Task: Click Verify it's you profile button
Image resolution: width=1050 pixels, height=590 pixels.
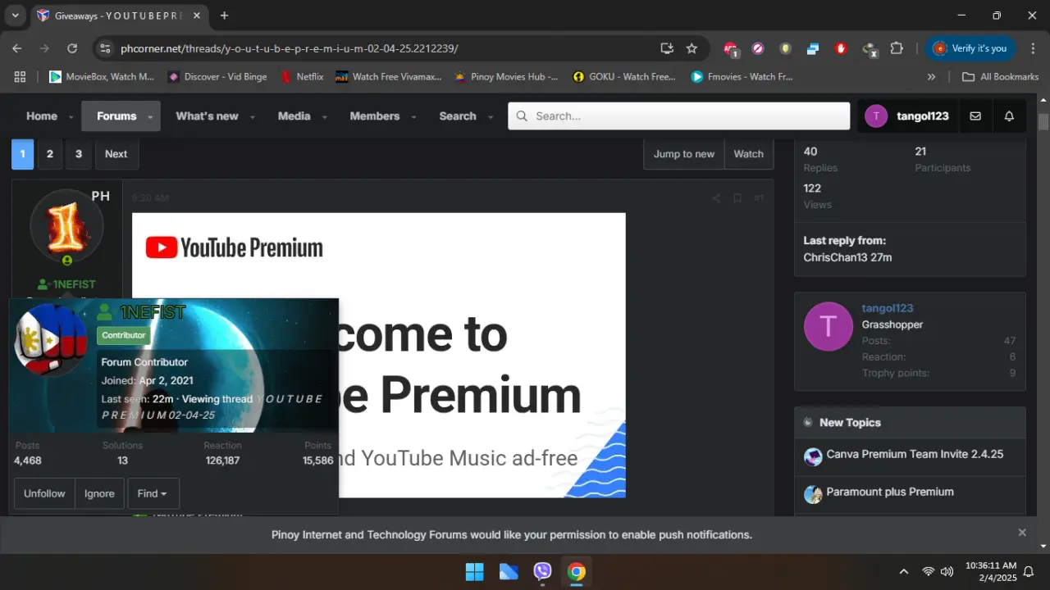Action: 970,48
